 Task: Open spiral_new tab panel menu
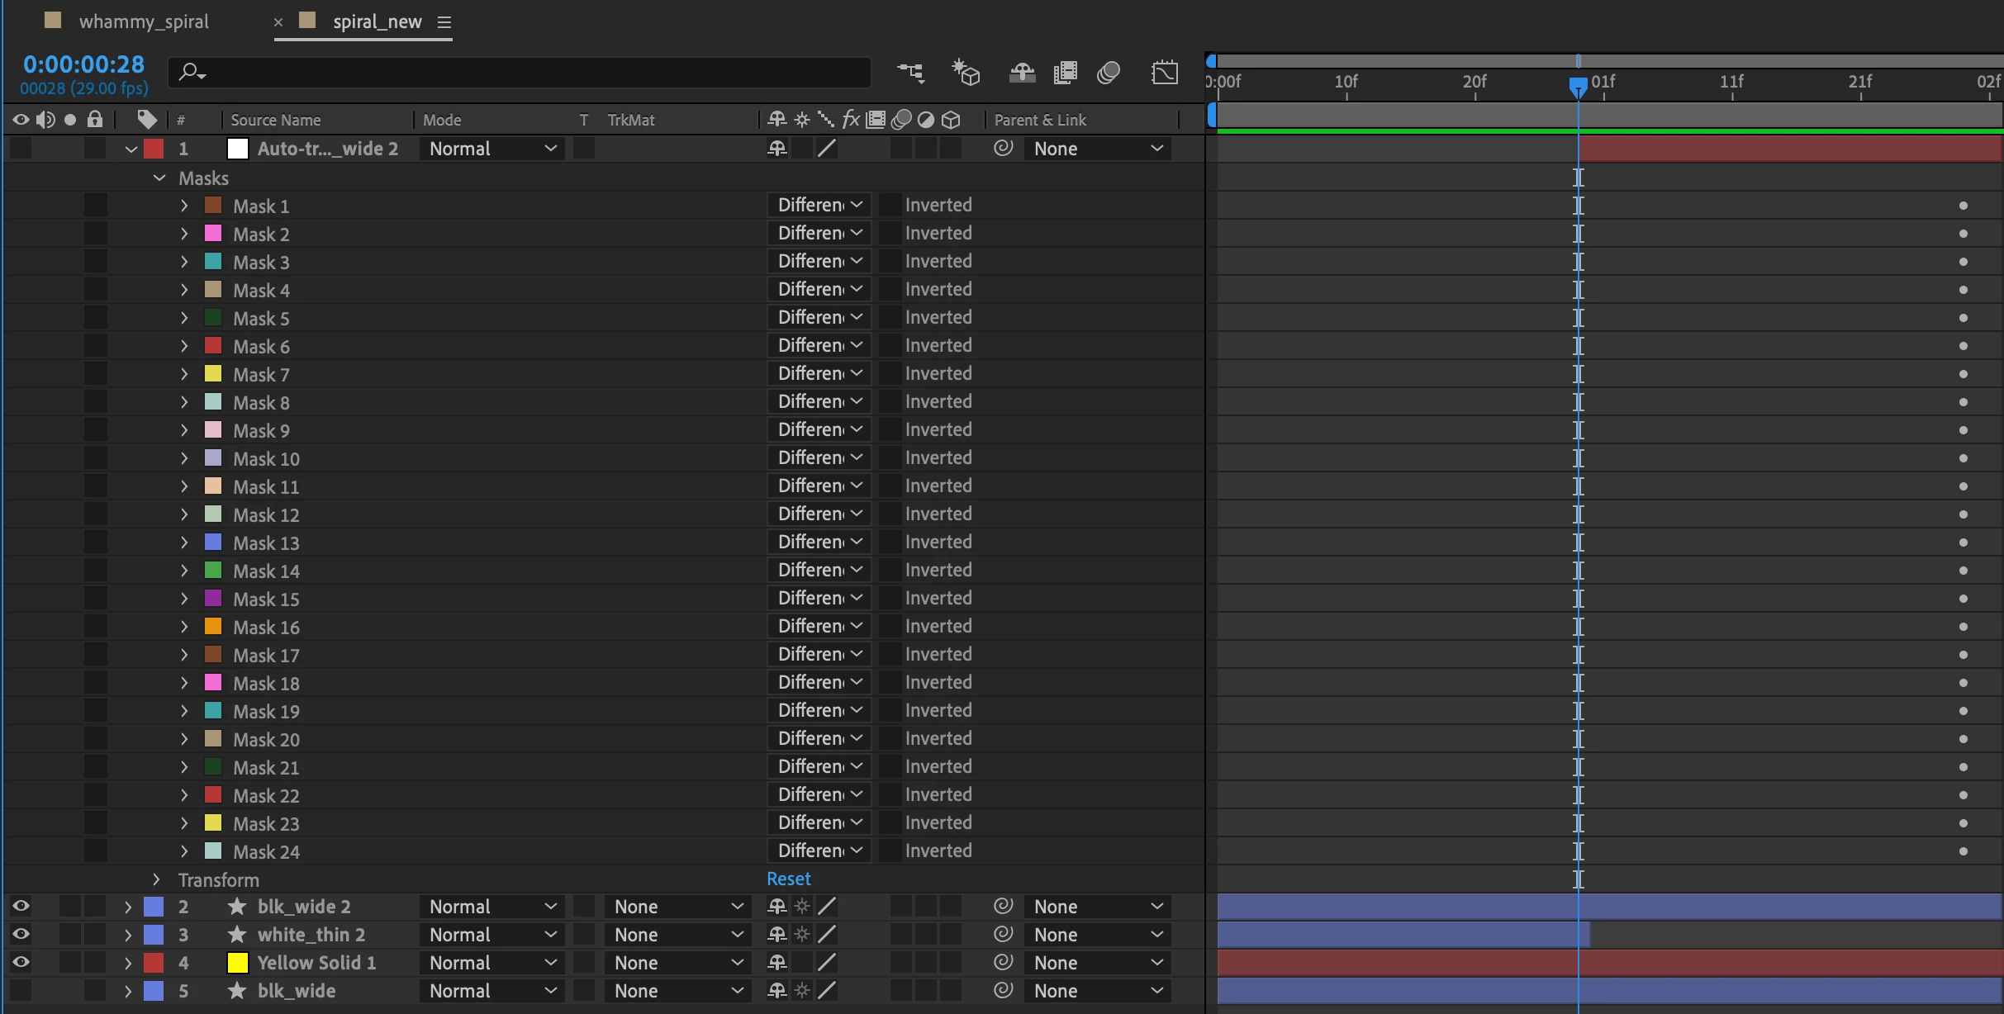tap(444, 22)
